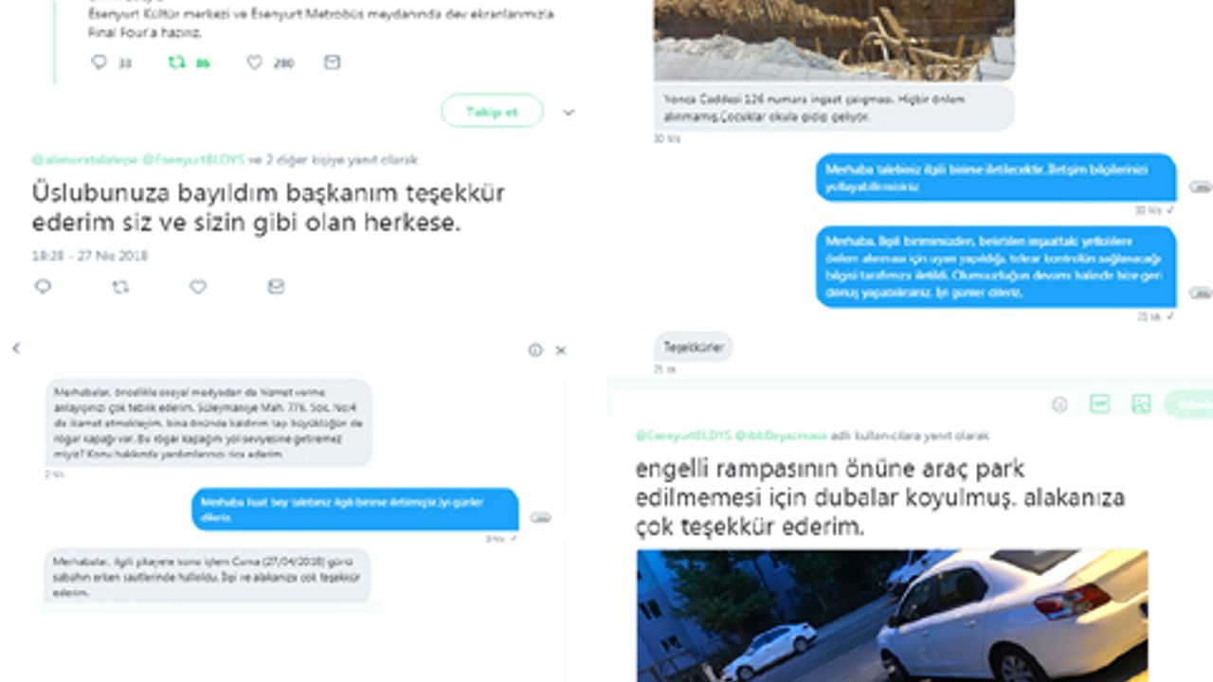Click the message text input field
Image resolution: width=1213 pixels, height=682 pixels.
824,404
